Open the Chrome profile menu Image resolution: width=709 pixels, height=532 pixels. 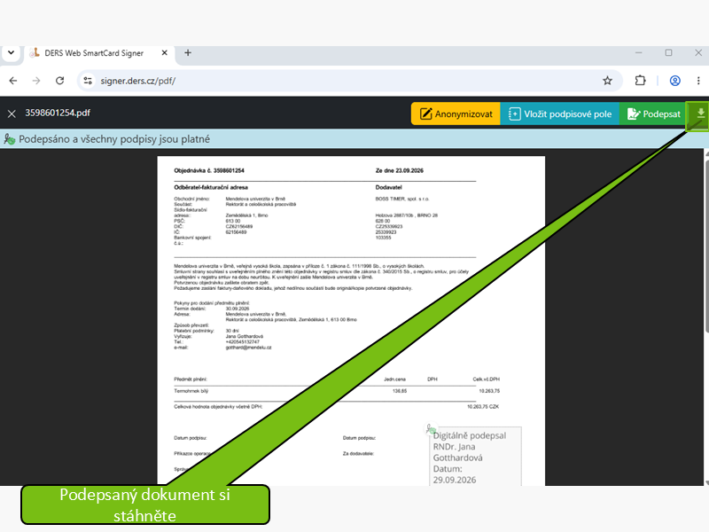pos(675,81)
